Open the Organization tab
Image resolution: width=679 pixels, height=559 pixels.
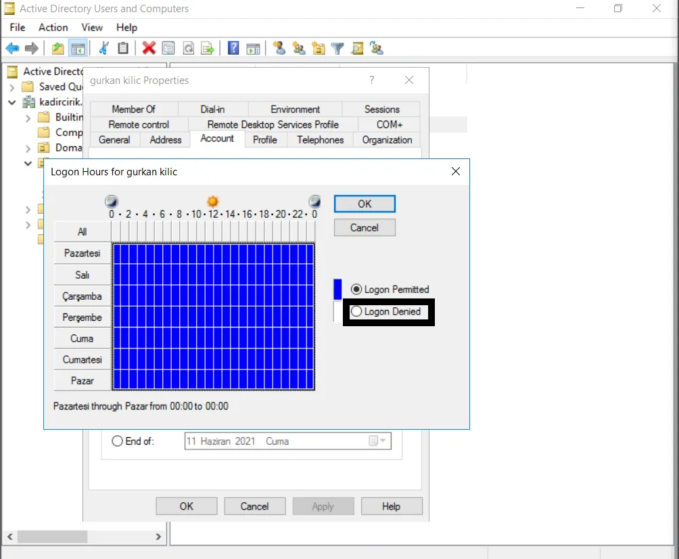click(387, 140)
